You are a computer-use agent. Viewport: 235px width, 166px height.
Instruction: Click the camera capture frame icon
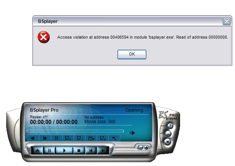(x=91, y=138)
